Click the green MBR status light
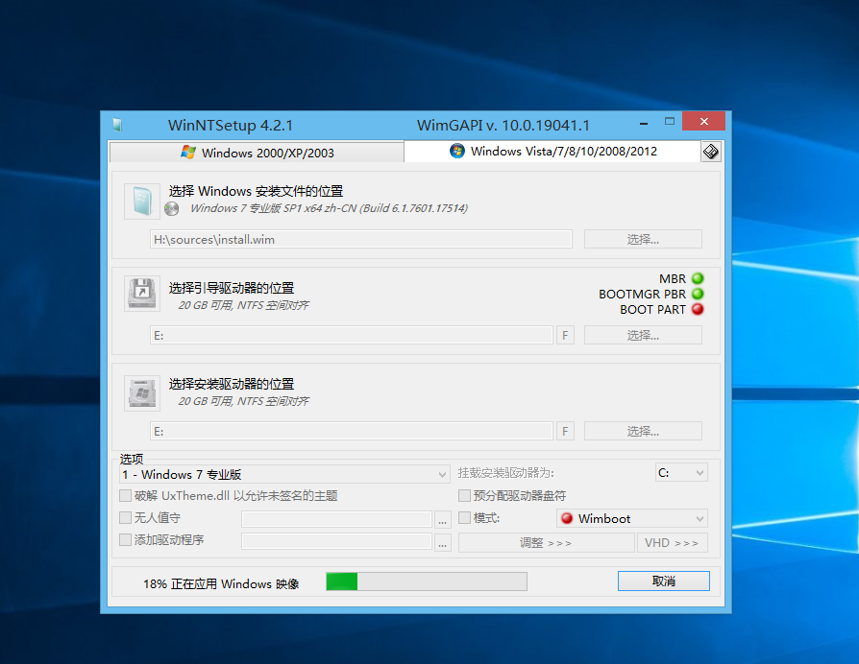Viewport: 859px width, 664px height. click(698, 278)
